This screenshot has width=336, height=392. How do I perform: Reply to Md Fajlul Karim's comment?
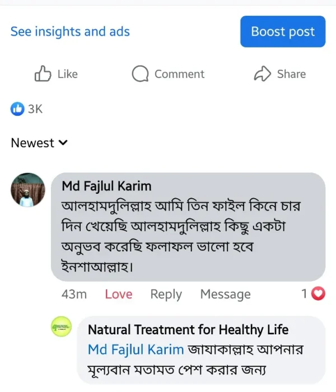pos(166,294)
